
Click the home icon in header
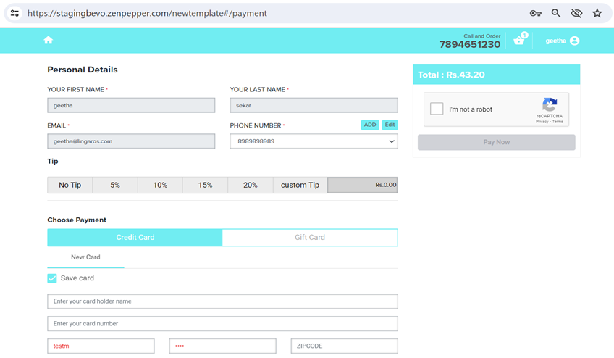click(x=49, y=41)
